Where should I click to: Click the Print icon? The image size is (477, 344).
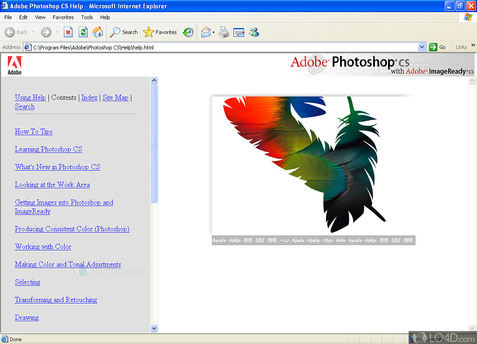tap(224, 32)
